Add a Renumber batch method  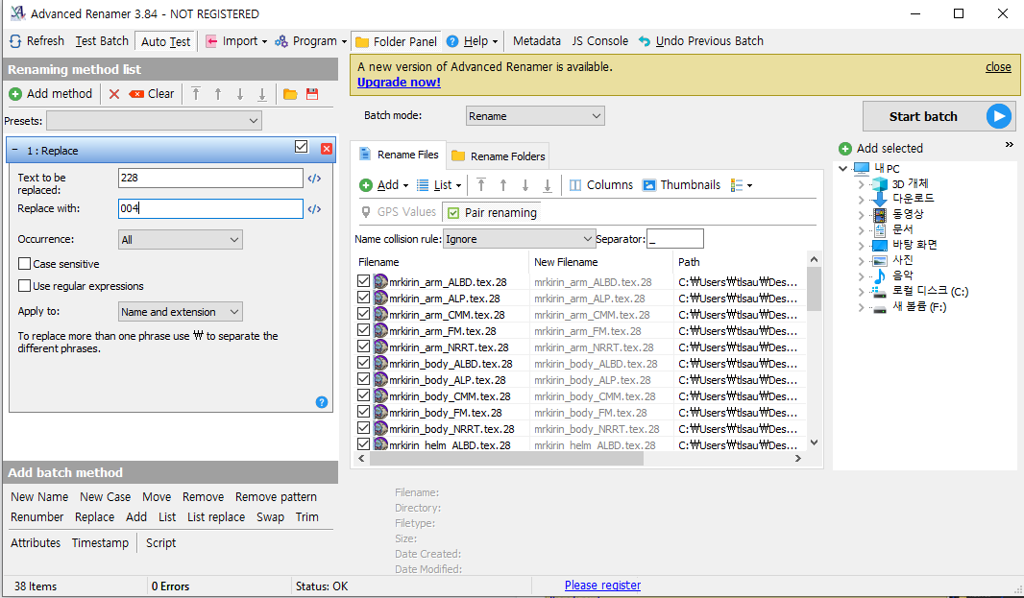click(37, 517)
